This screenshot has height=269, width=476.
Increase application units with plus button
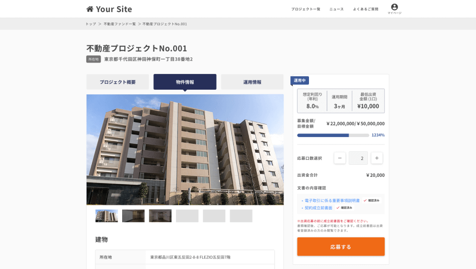[377, 158]
